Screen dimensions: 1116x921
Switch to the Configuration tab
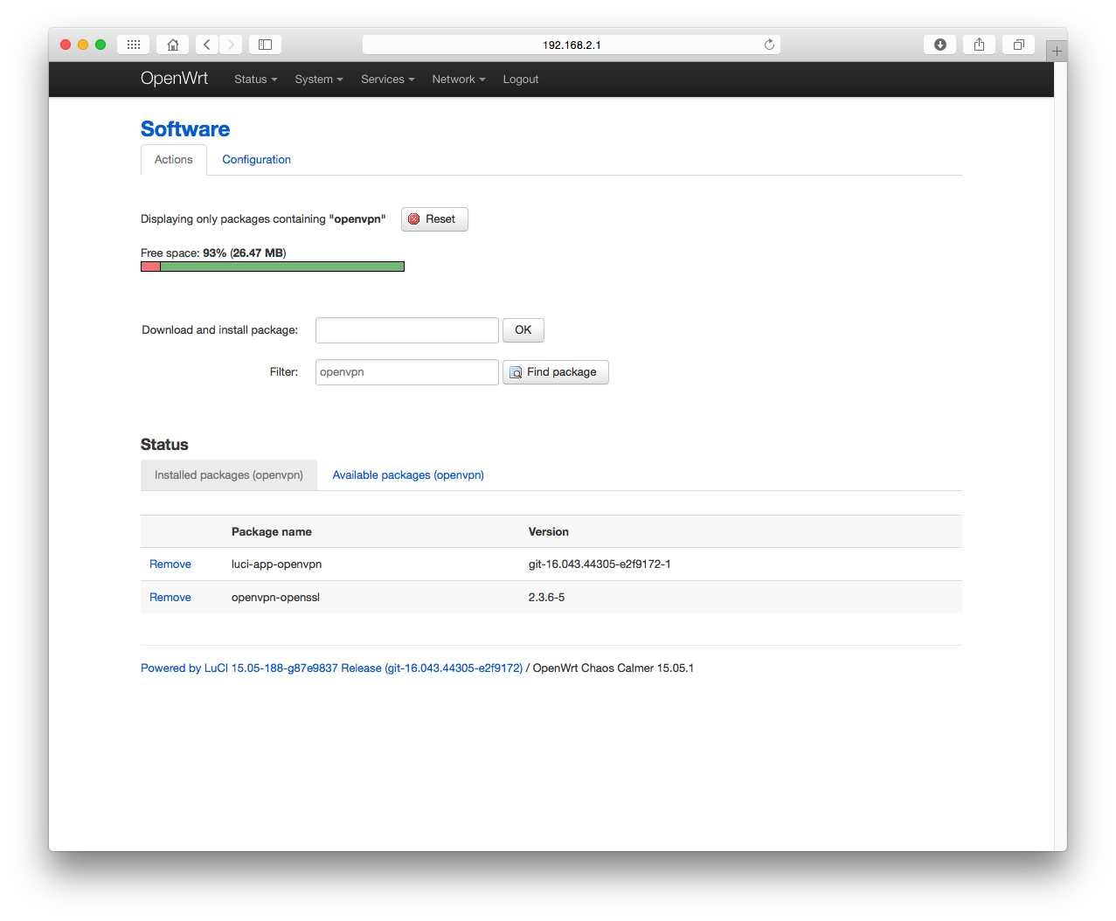click(x=256, y=160)
